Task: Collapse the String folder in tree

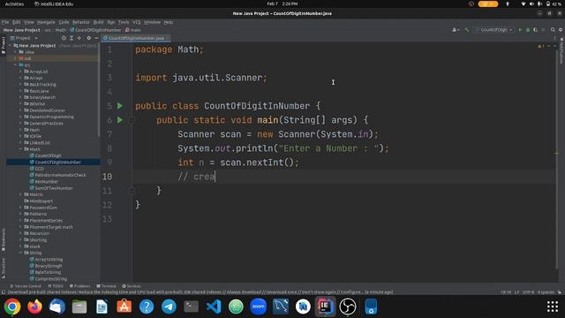Action: pos(20,254)
